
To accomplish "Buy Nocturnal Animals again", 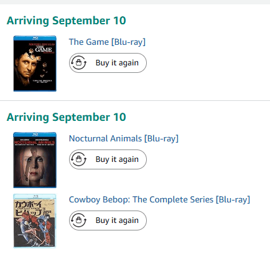I will click(x=108, y=159).
